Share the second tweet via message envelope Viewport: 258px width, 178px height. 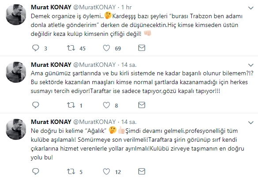click(x=141, y=105)
